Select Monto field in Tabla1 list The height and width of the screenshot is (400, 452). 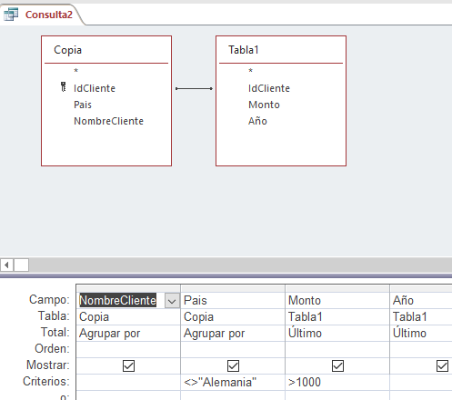264,105
